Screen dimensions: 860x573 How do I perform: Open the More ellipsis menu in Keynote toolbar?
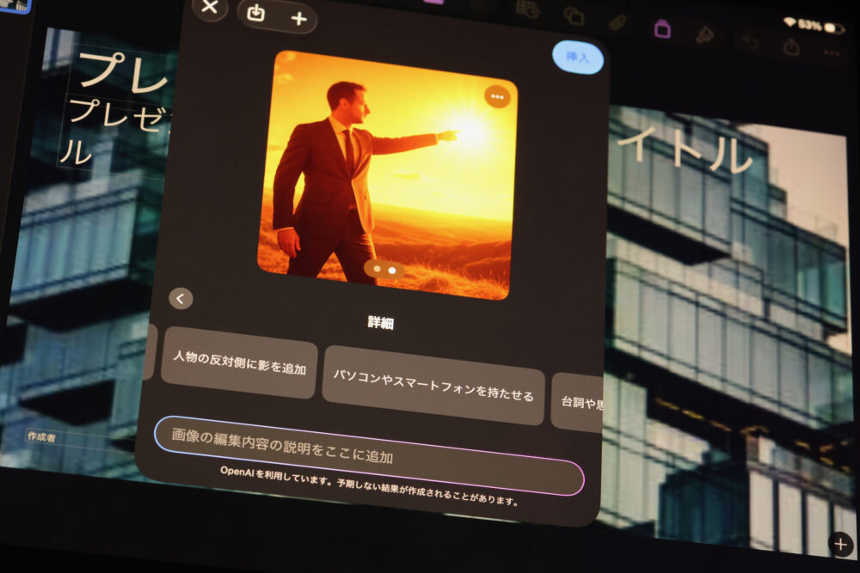831,53
